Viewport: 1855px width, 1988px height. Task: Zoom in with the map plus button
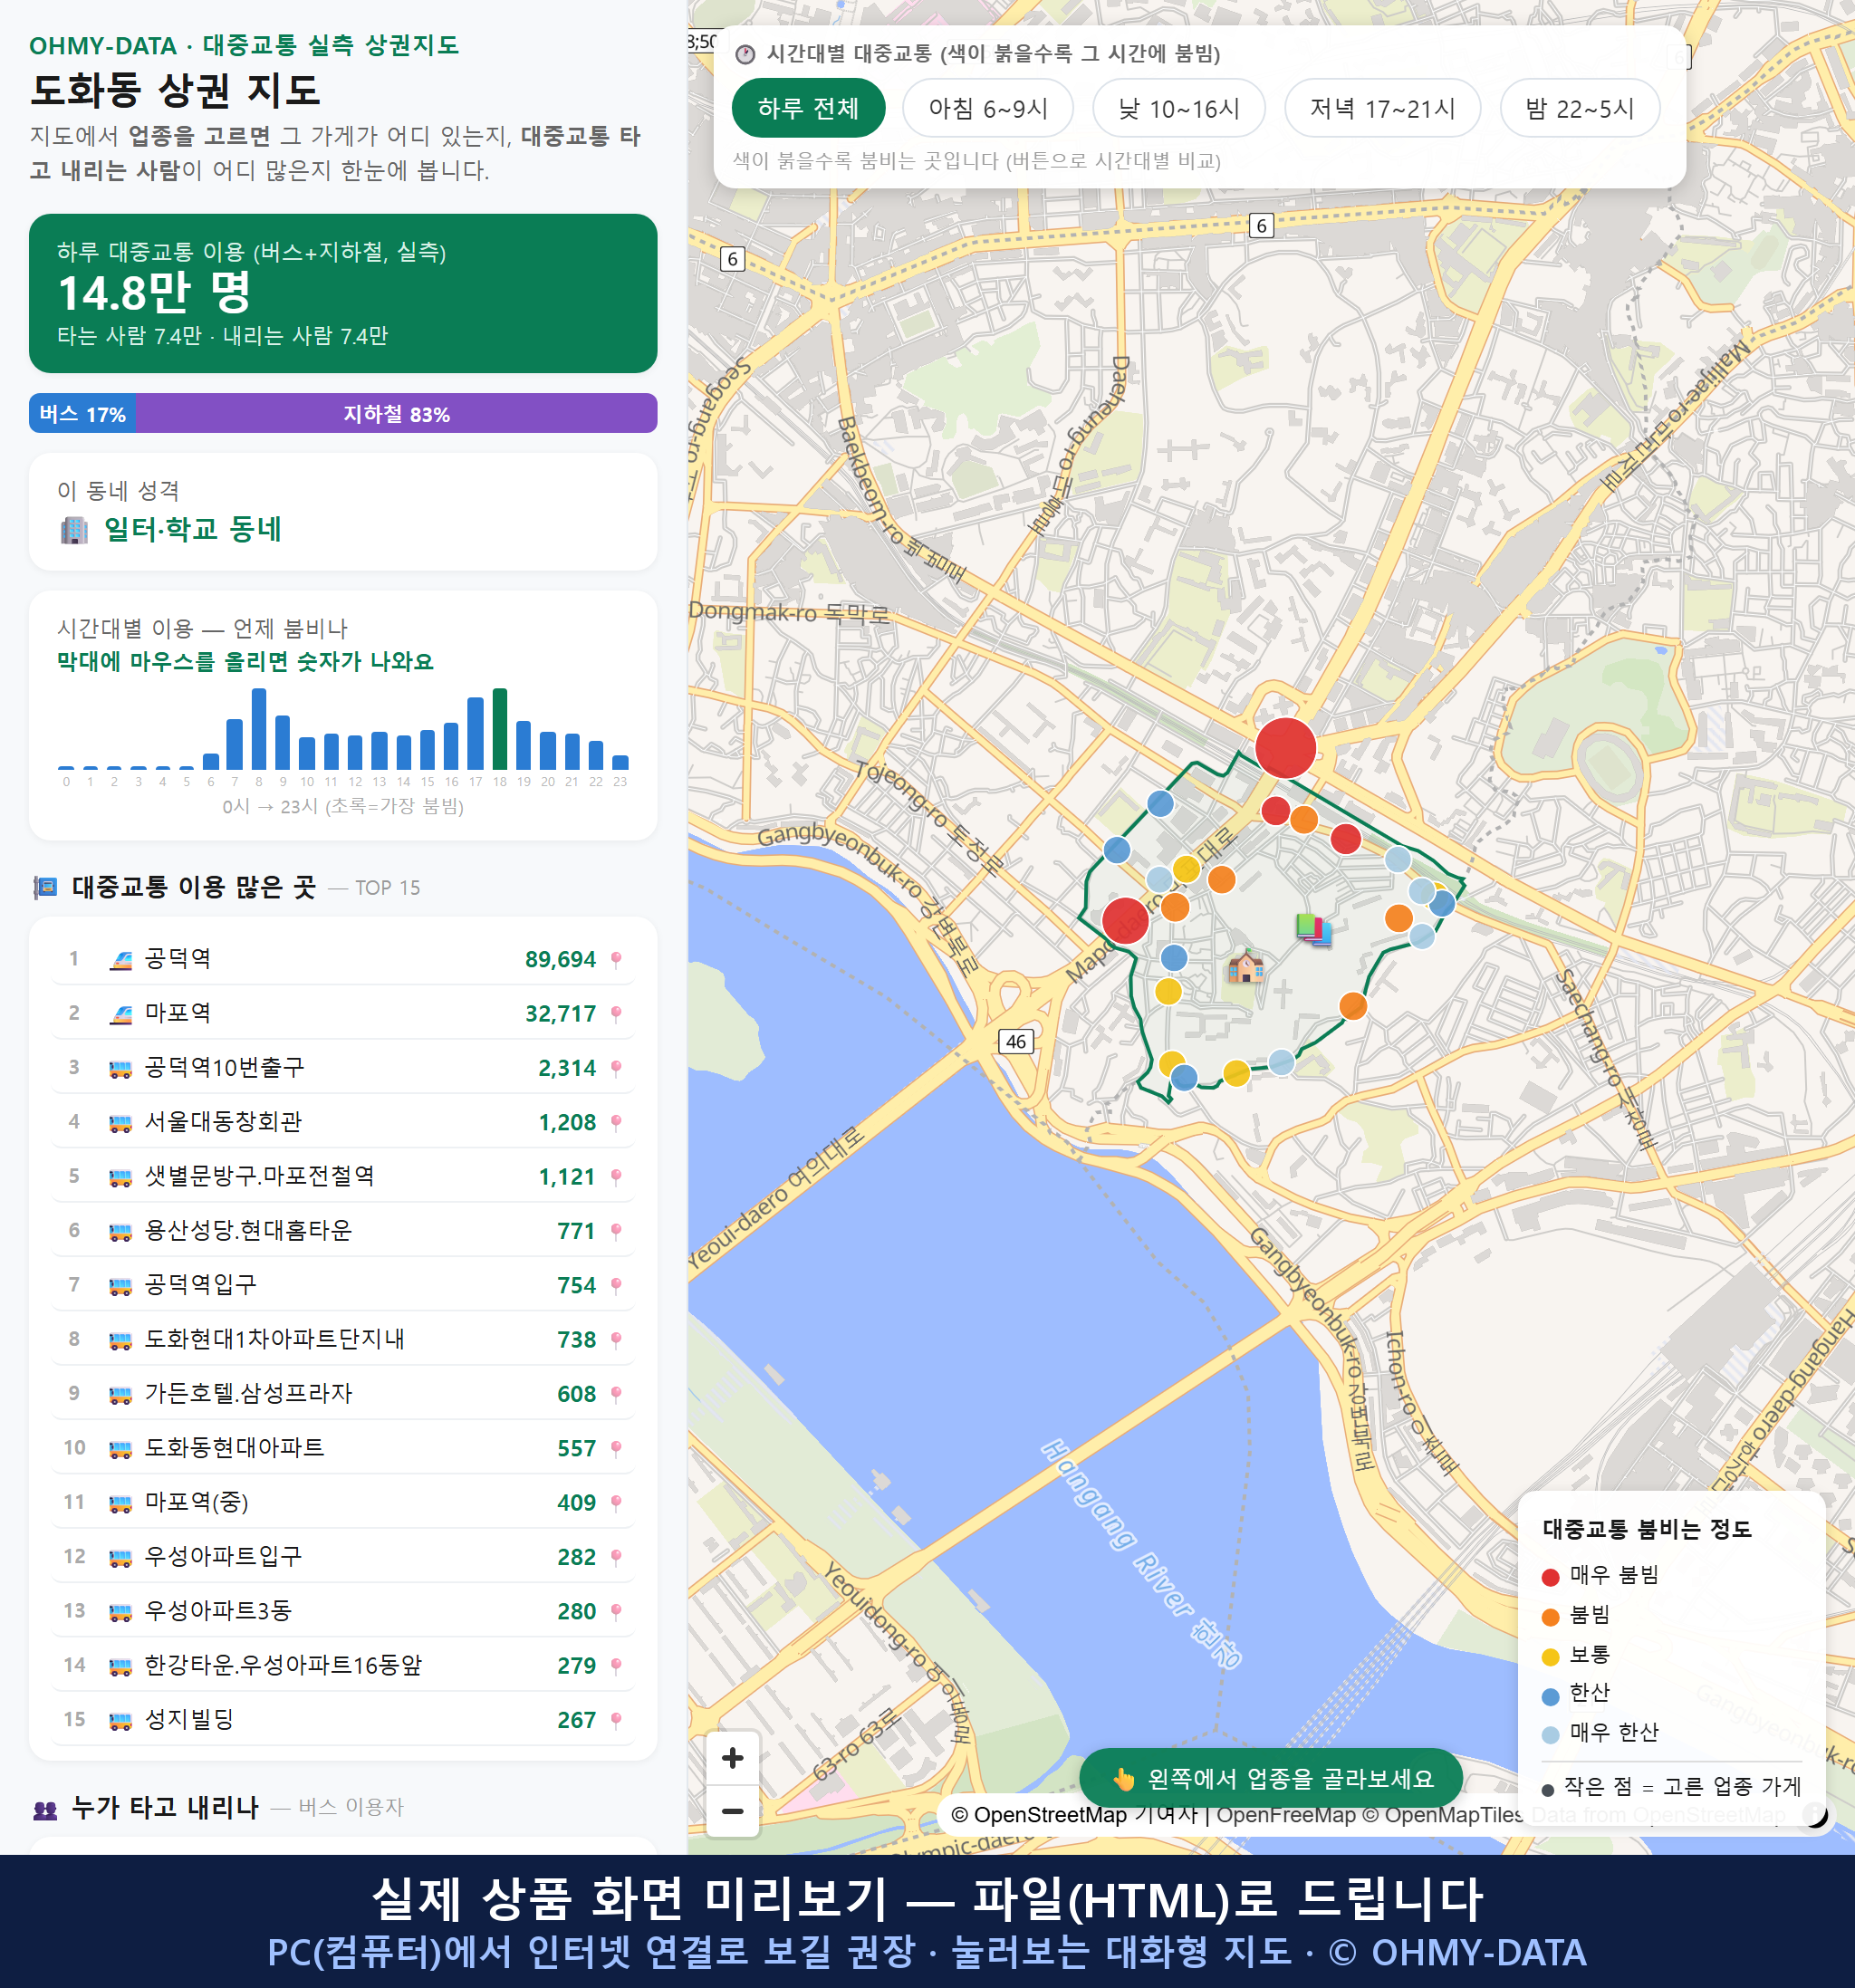pos(732,1758)
